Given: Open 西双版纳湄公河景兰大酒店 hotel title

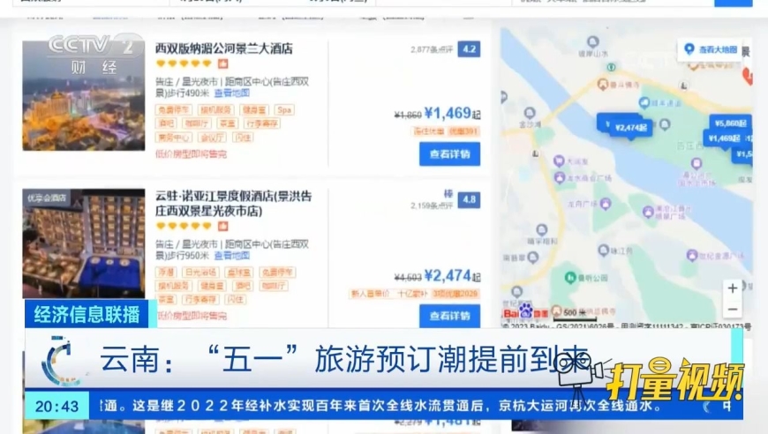Looking at the screenshot, I should pos(224,49).
